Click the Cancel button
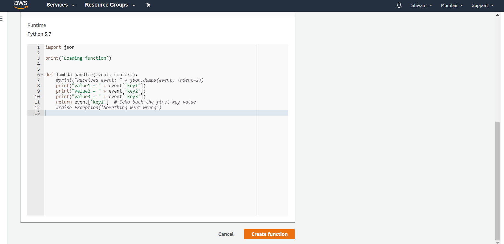The width and height of the screenshot is (504, 244). point(226,234)
